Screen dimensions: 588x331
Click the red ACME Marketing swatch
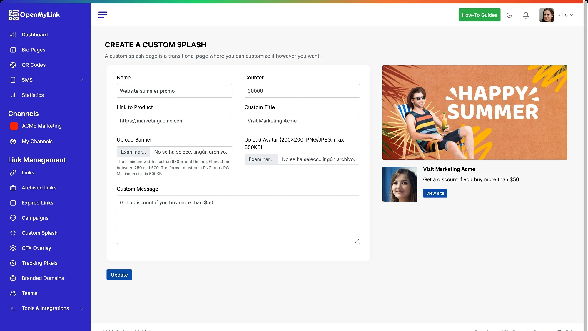tap(14, 126)
